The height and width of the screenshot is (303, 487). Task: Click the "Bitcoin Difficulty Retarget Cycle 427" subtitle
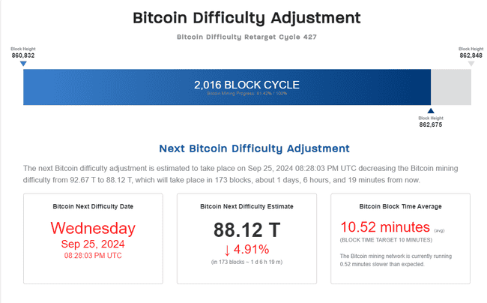246,36
